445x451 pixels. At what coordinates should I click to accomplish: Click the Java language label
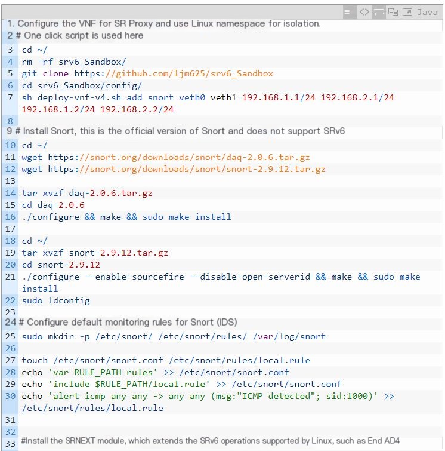point(427,12)
